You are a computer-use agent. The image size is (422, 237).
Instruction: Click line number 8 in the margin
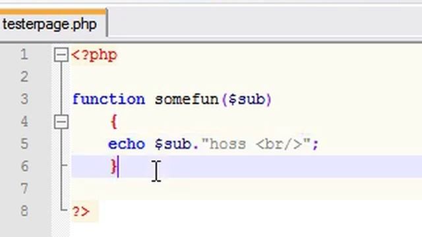click(24, 211)
